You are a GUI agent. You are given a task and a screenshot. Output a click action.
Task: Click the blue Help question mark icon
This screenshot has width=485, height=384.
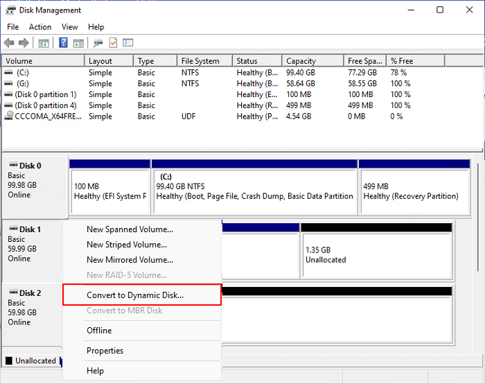coord(63,43)
